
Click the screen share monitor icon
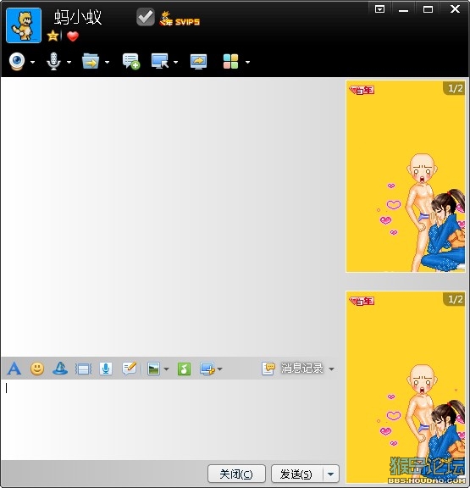point(198,62)
